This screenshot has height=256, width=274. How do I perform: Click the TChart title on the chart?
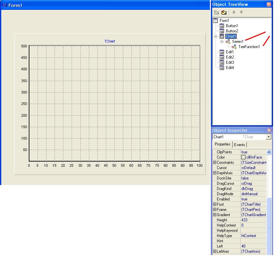[x=110, y=42]
